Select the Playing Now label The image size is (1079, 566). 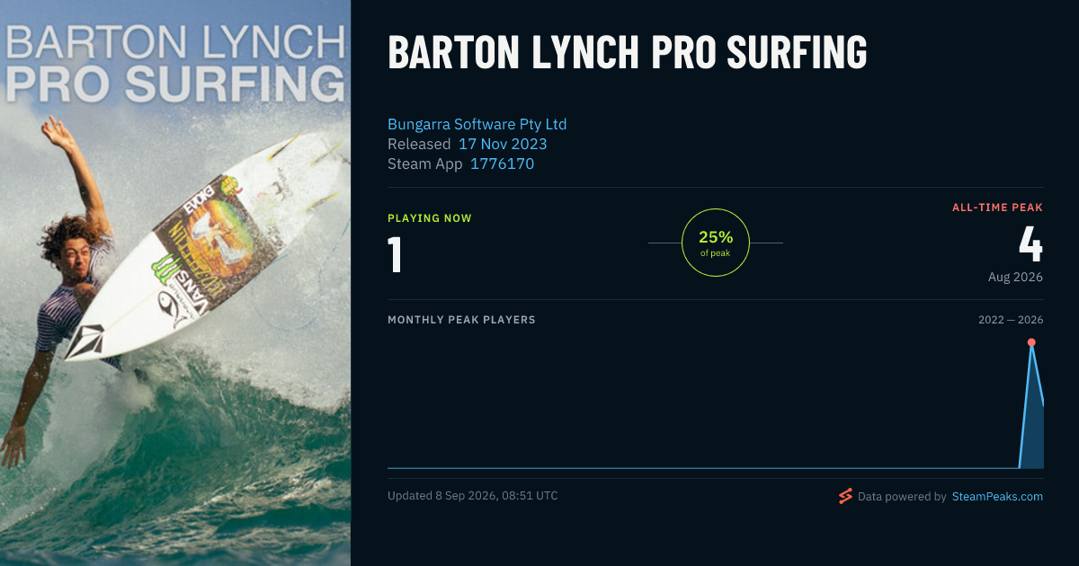pos(430,218)
